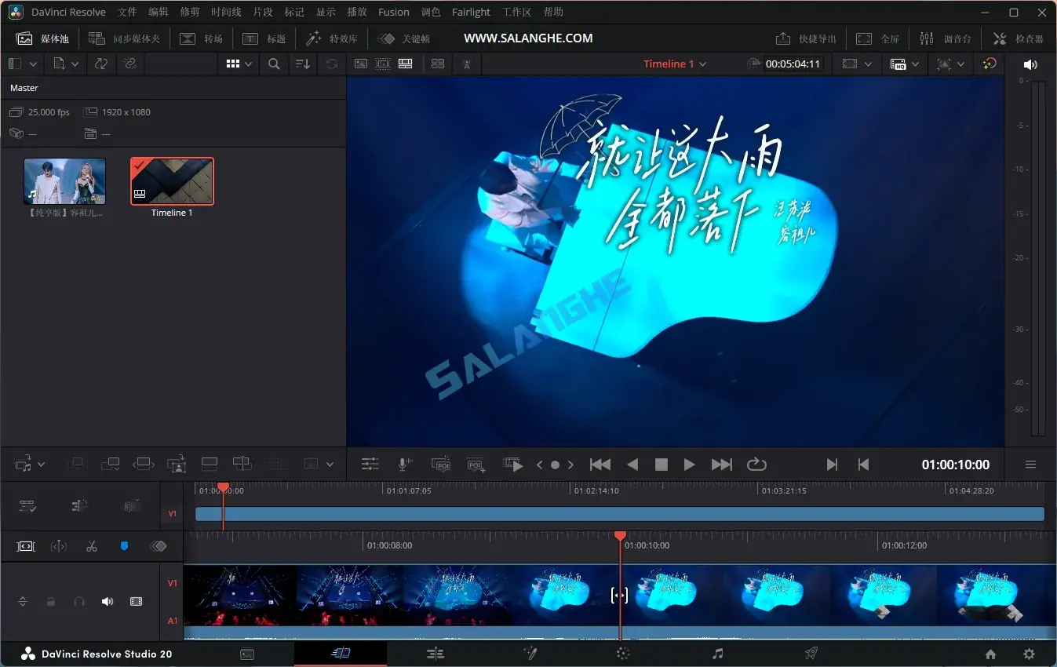Open the Fairlight audio page
Image resolution: width=1057 pixels, height=667 pixels.
coord(716,653)
